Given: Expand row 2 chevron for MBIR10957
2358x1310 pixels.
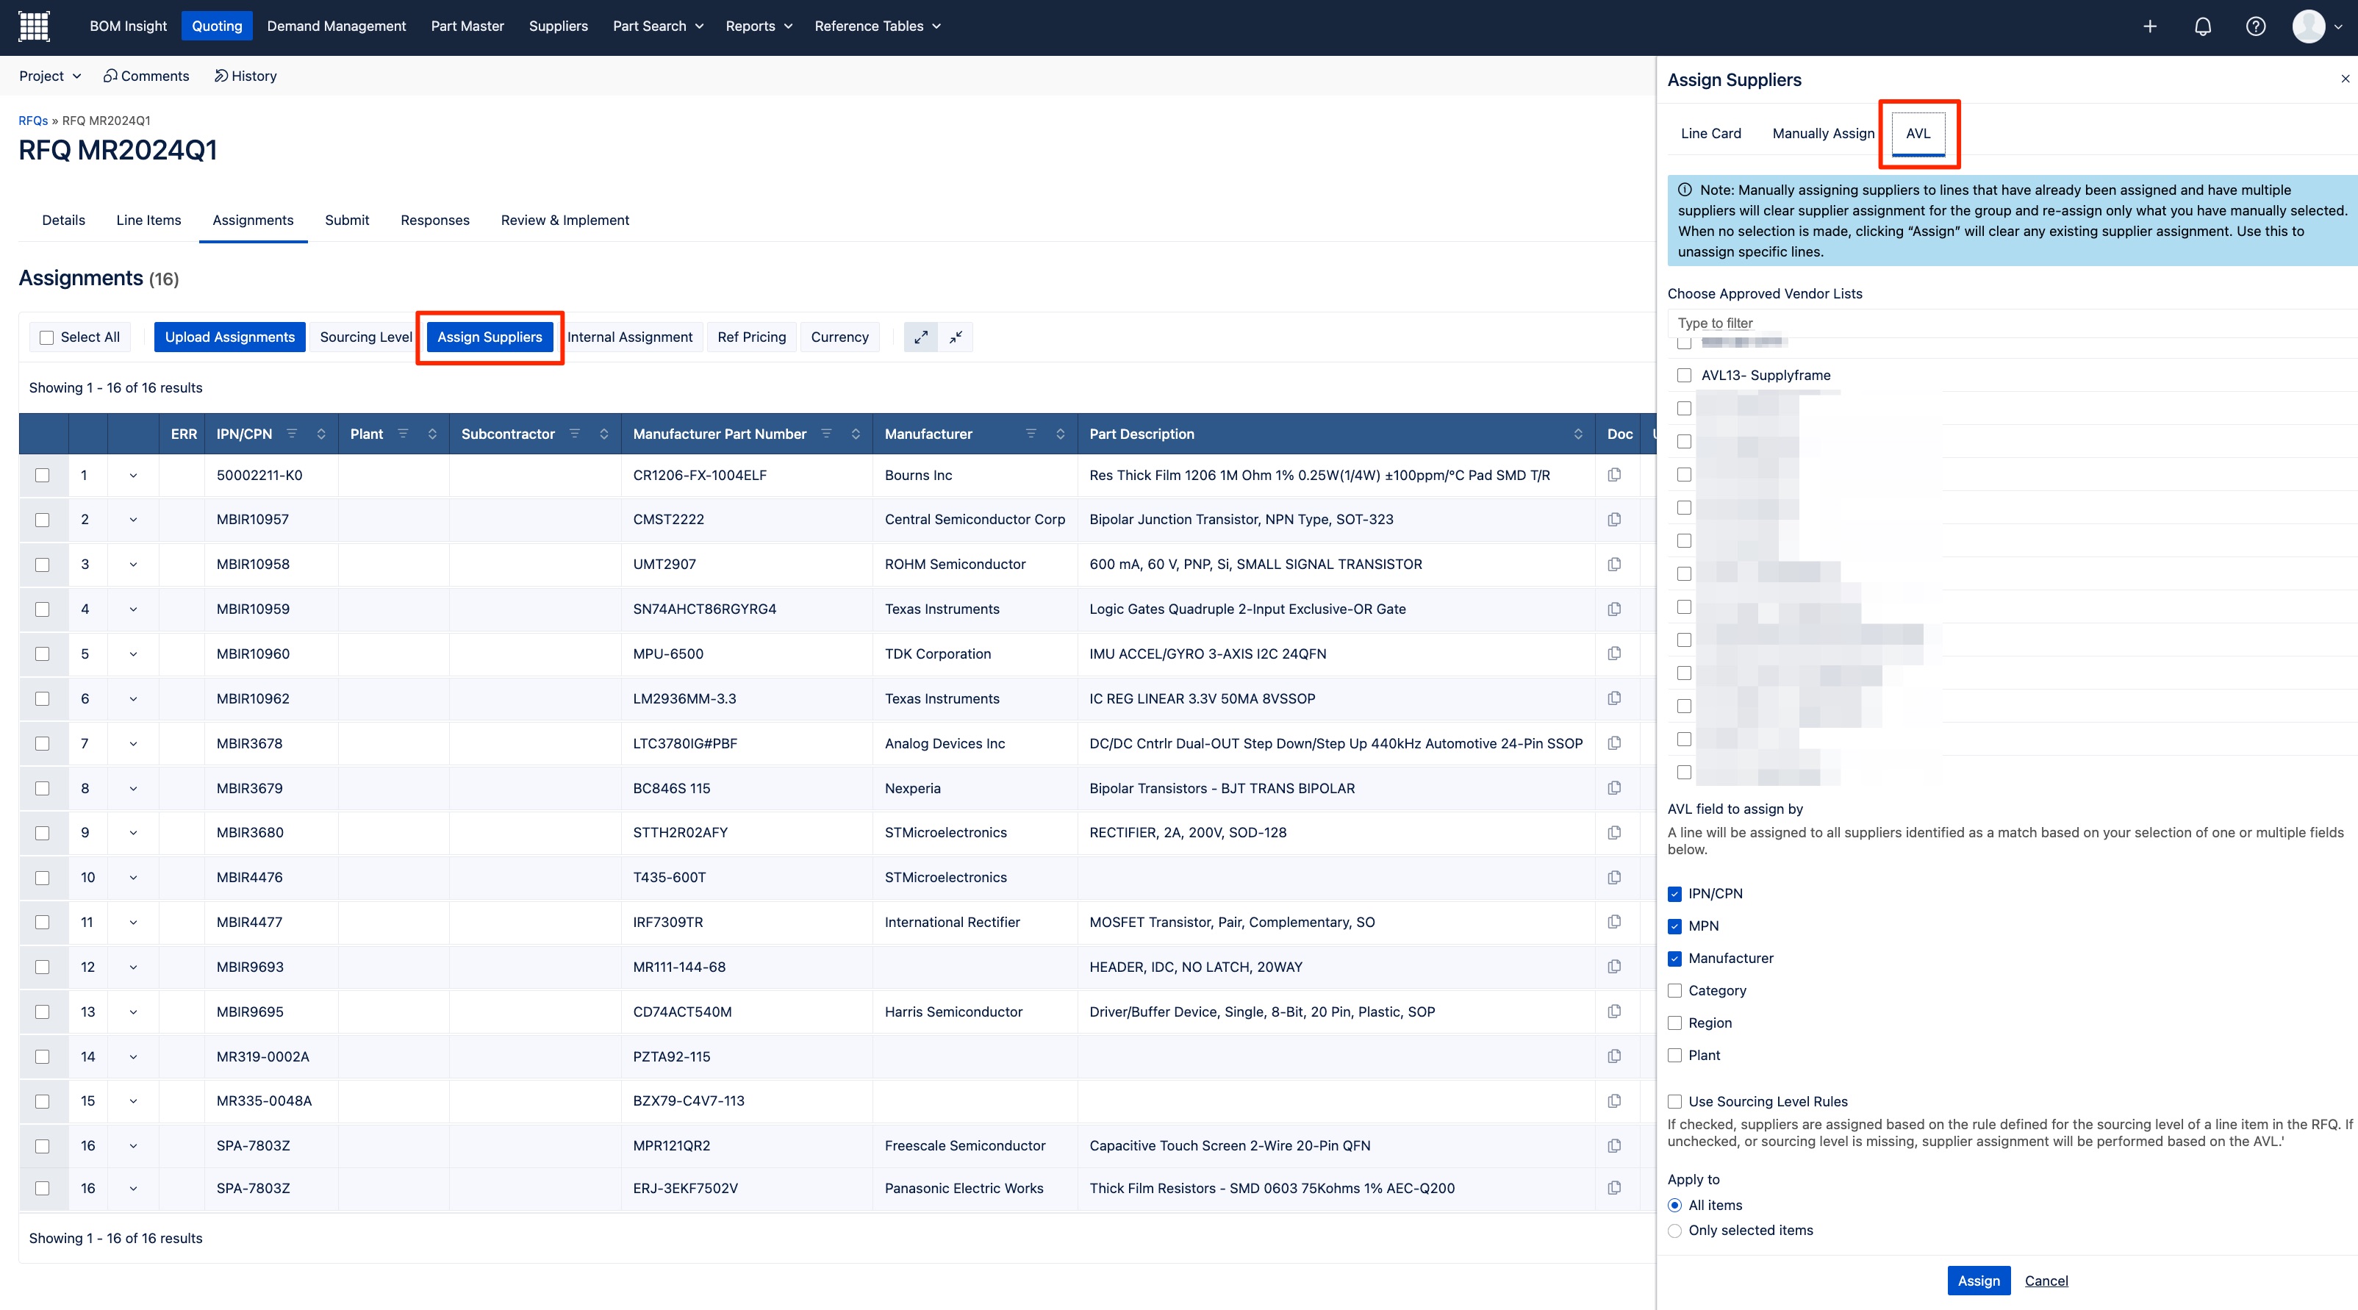Looking at the screenshot, I should [134, 519].
